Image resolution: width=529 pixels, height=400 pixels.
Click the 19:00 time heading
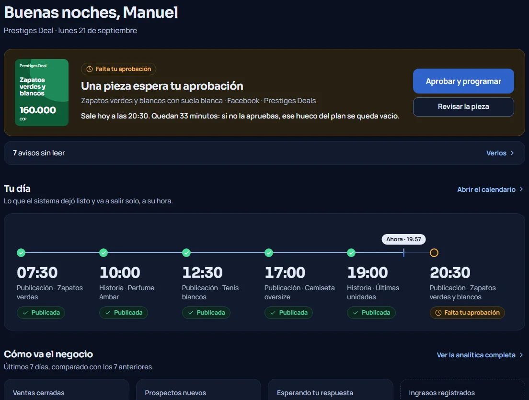[368, 273]
